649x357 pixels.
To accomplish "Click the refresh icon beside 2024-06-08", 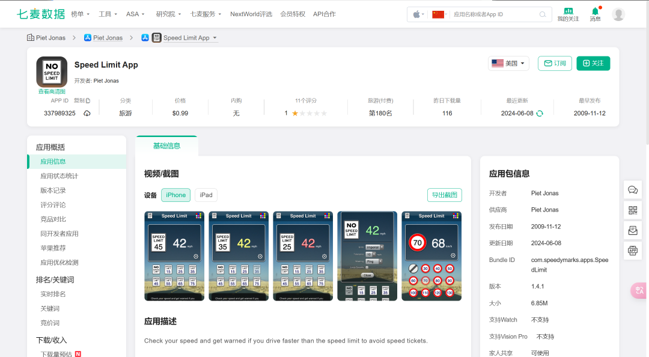I will 540,114.
